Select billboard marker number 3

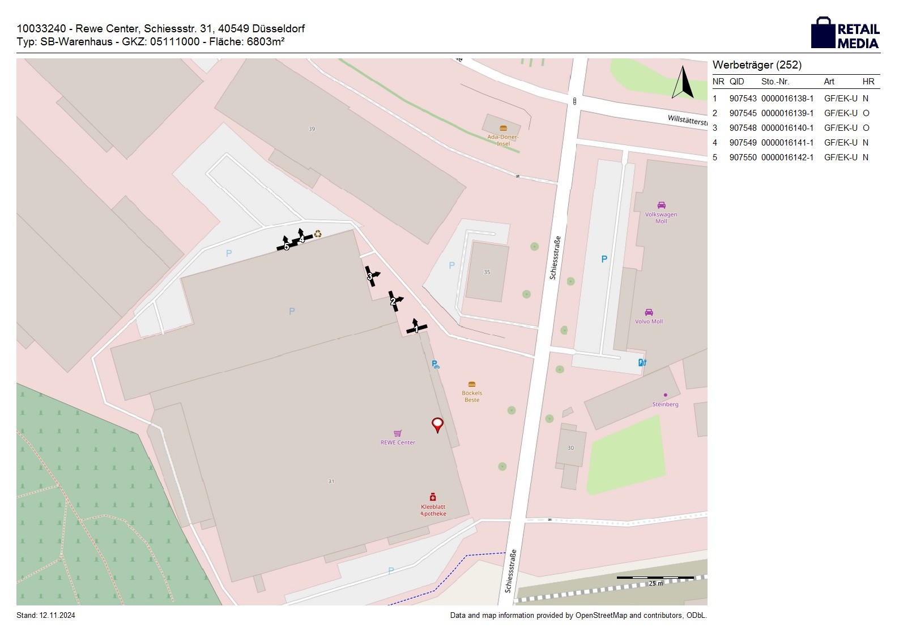click(370, 276)
